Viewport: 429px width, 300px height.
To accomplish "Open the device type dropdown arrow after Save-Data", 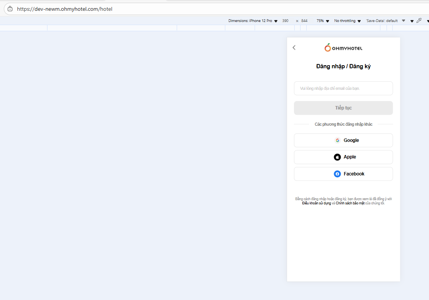I will click(412, 21).
